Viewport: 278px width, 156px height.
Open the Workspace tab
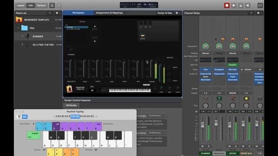pos(78,13)
